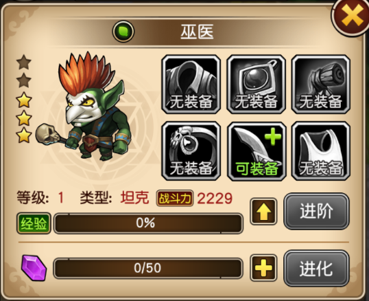Screen dimensions: 369x301
Task: Click the 进阶 advance button
Action: [x=316, y=211]
